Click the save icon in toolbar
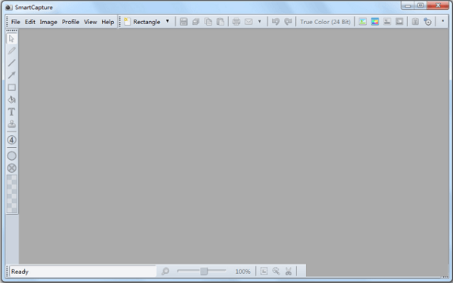Image resolution: width=453 pixels, height=283 pixels. pos(183,22)
